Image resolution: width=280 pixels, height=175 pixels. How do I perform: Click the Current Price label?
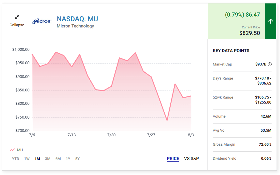pos(251,27)
